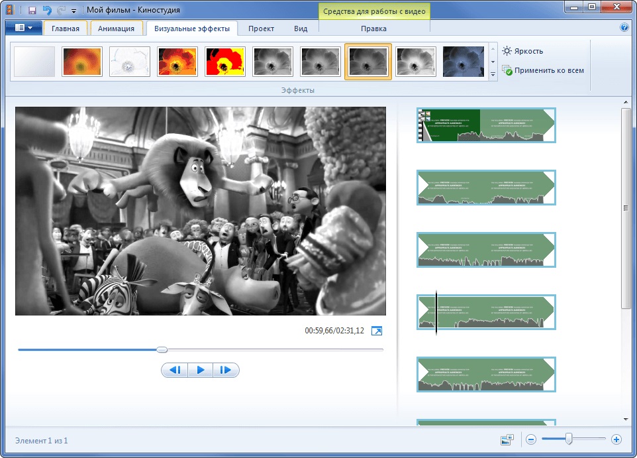The width and height of the screenshot is (637, 458).
Task: Click the Undo arrow icon
Action: [x=46, y=10]
